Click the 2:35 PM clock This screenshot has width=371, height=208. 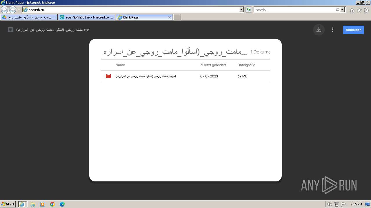point(356,204)
